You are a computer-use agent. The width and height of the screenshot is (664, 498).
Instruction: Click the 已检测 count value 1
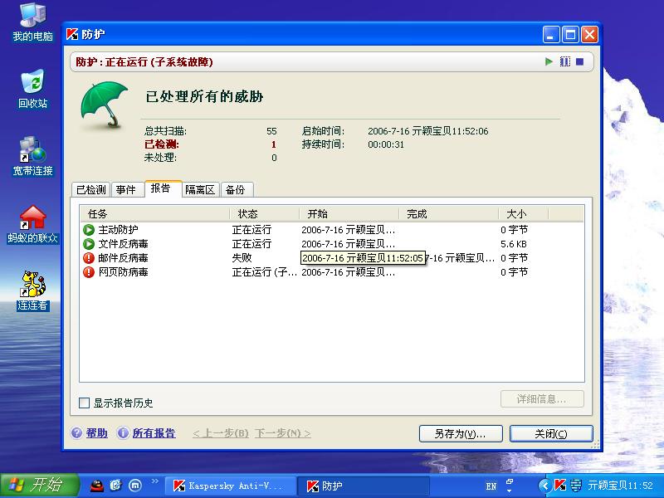tap(274, 144)
